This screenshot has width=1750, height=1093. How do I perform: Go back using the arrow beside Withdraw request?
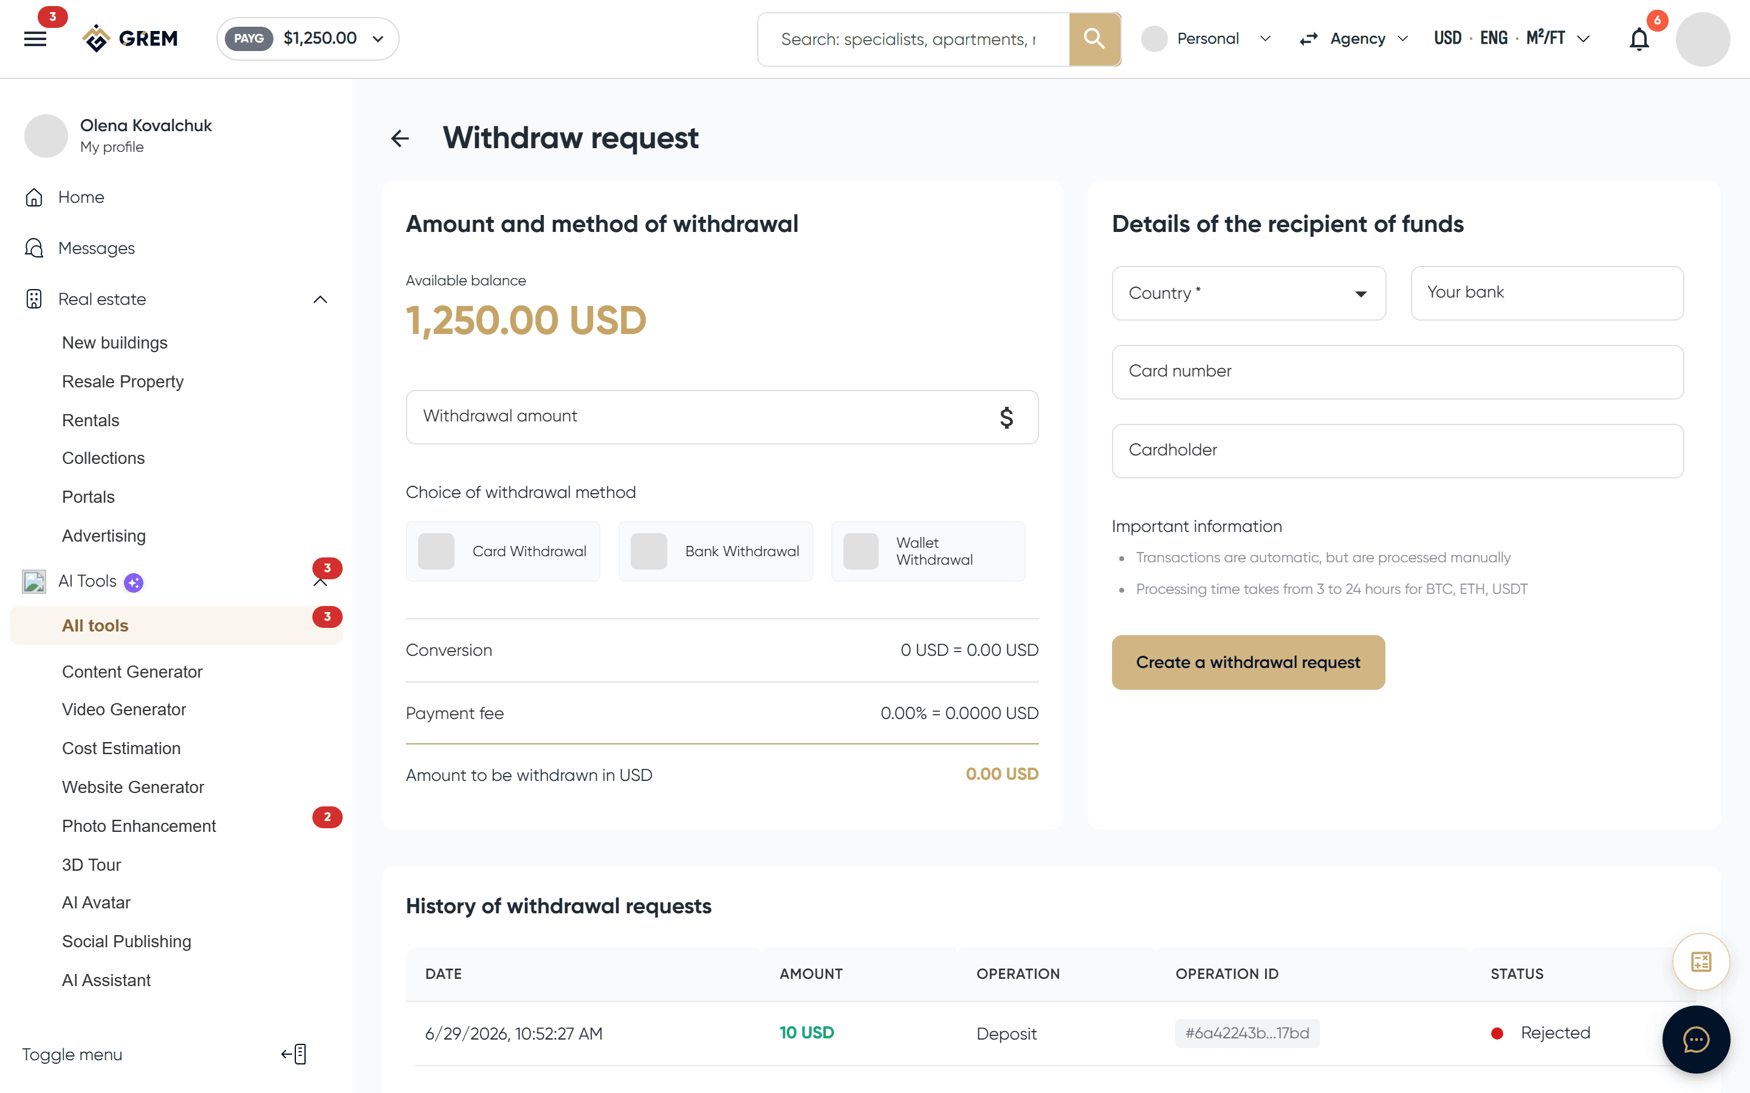pyautogui.click(x=400, y=138)
